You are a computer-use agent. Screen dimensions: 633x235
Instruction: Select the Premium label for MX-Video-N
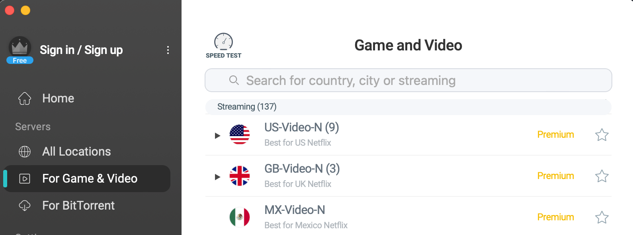point(555,217)
